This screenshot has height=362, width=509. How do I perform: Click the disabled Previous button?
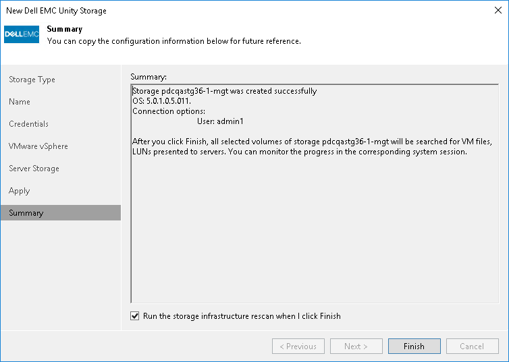[x=298, y=346]
